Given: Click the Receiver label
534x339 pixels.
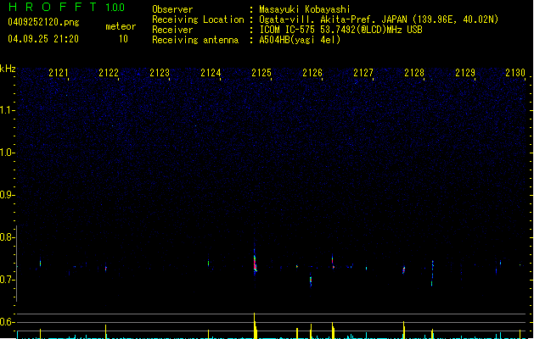Looking at the screenshot, I should click(x=172, y=30).
